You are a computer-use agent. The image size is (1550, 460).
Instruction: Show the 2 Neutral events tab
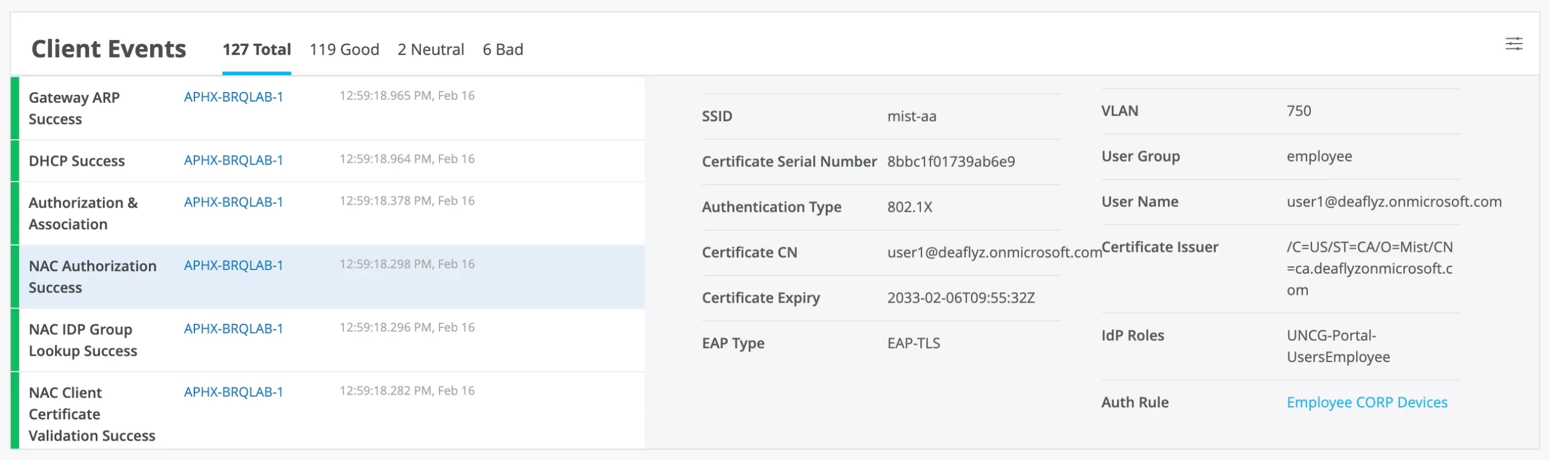tap(430, 50)
